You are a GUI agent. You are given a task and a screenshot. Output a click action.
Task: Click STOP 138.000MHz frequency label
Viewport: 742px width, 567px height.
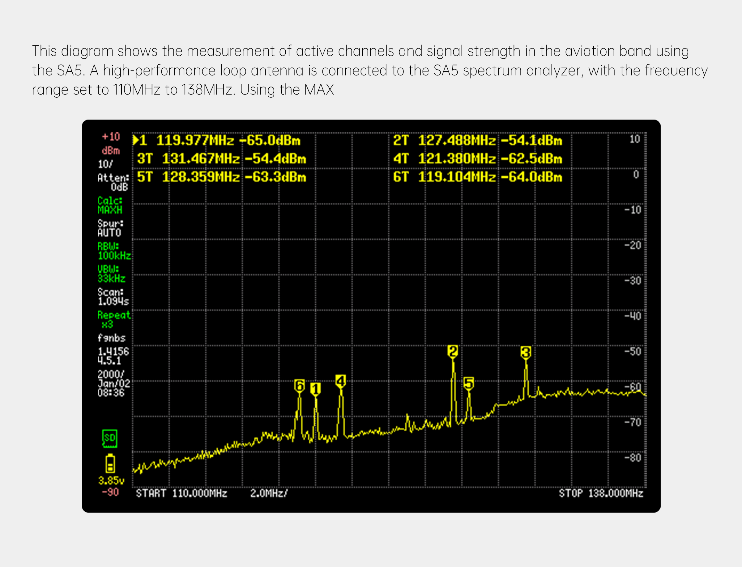coord(601,493)
